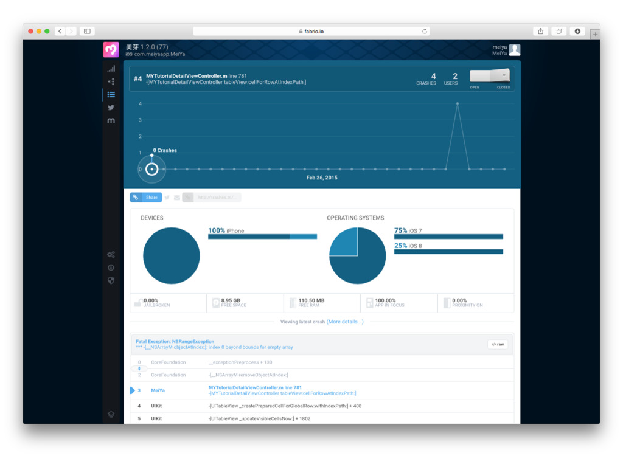Open the share-nodes icon in sidebar

111,81
